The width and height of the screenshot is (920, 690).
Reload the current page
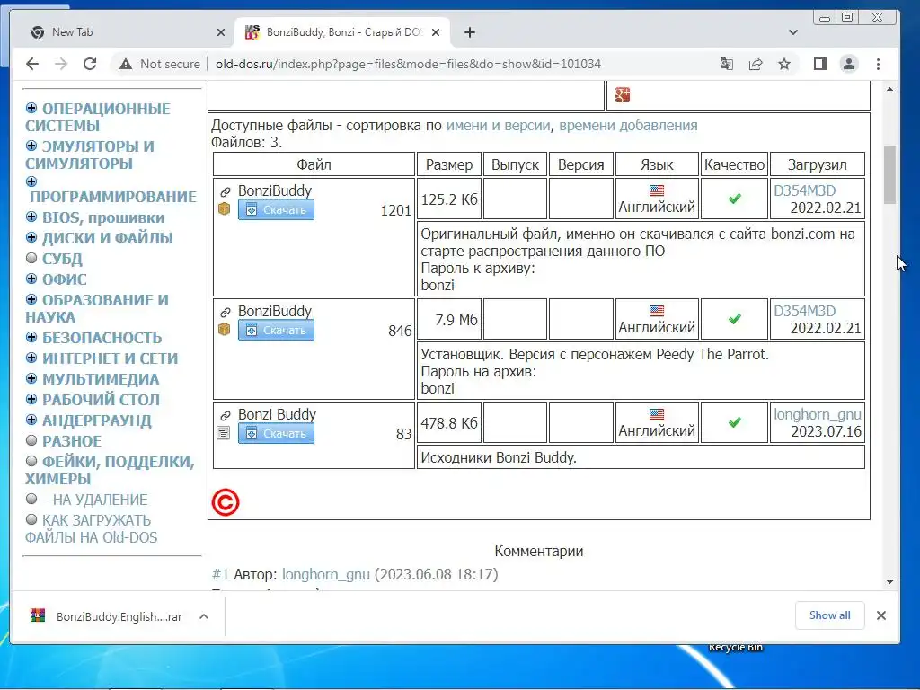coord(90,64)
